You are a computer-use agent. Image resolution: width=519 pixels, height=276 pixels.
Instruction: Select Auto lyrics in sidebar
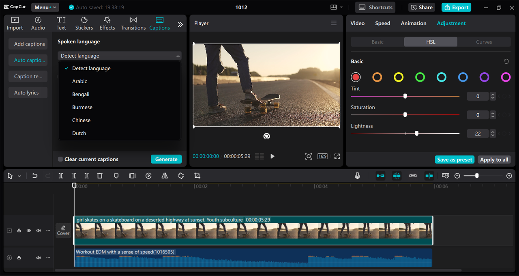(28, 93)
